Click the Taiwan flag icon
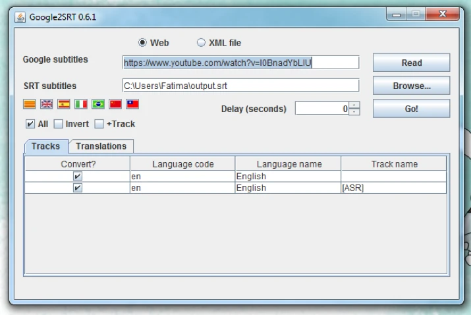This screenshot has width=471, height=315. point(132,104)
